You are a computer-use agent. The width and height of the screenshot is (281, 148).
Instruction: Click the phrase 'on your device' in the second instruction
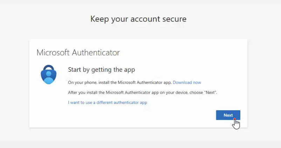tap(174, 92)
